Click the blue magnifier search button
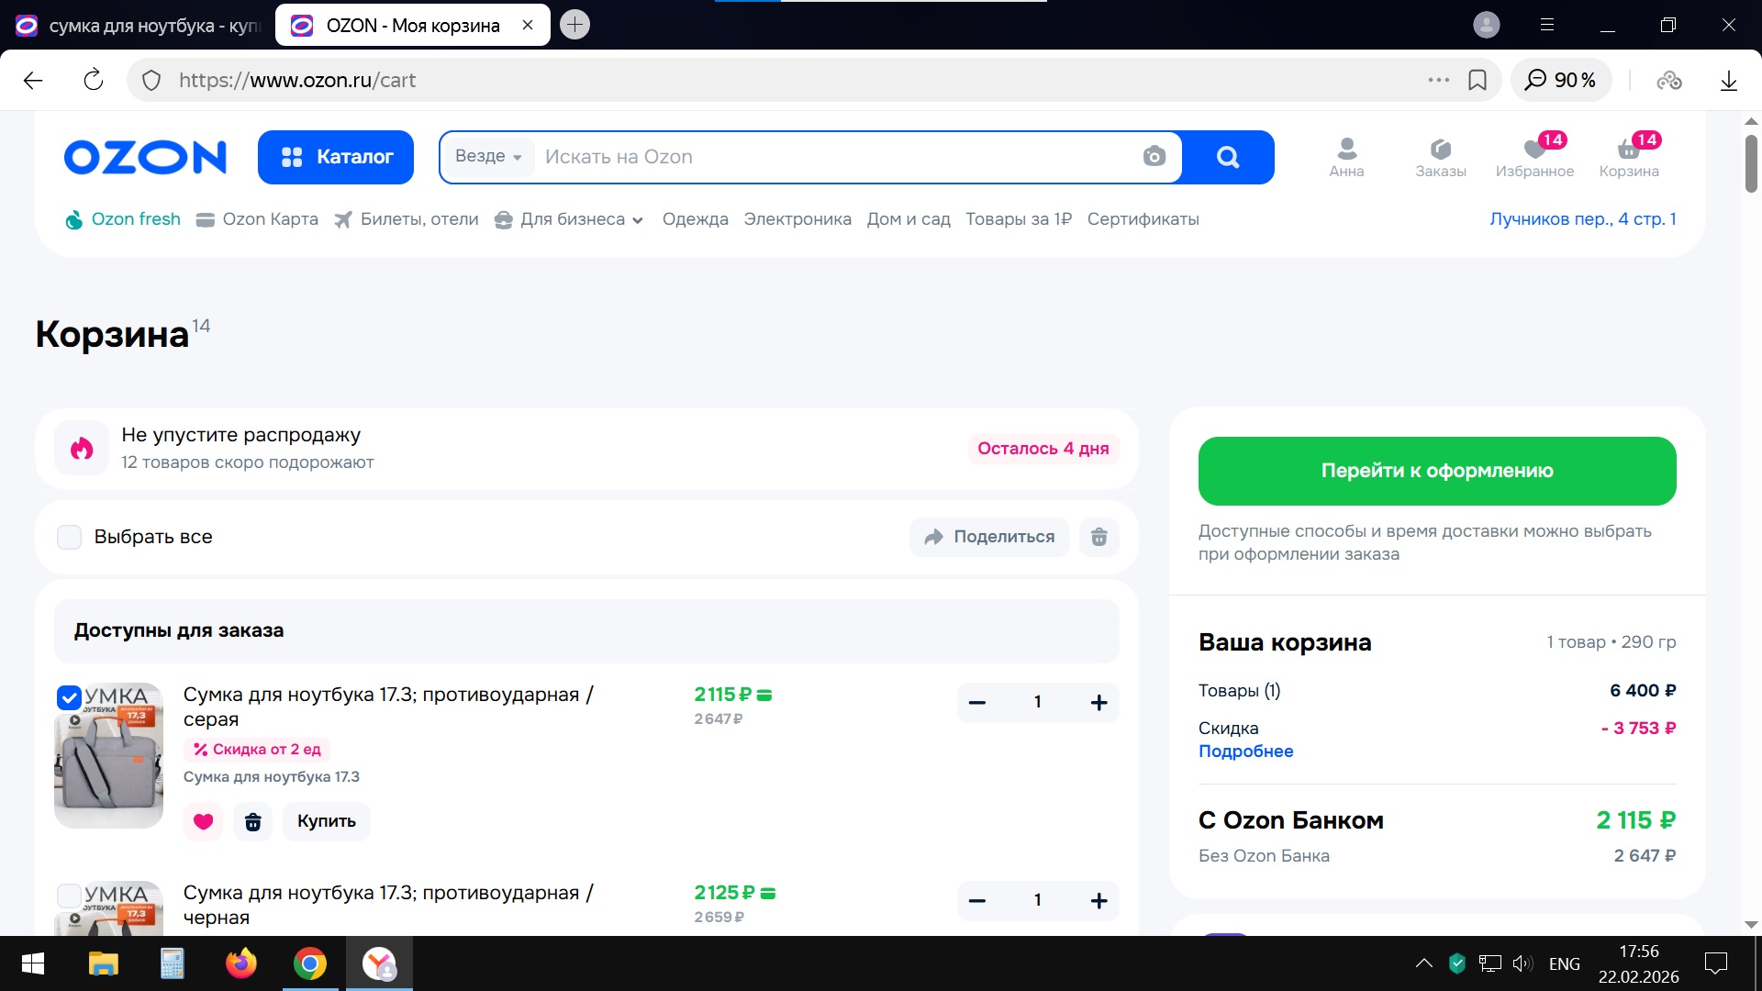Image resolution: width=1762 pixels, height=991 pixels. click(x=1228, y=157)
